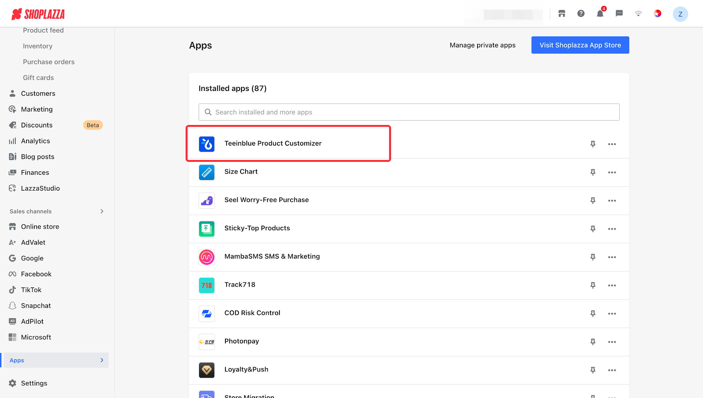703x398 pixels.
Task: Click Visit Shoplazza App Store button
Action: (x=580, y=45)
